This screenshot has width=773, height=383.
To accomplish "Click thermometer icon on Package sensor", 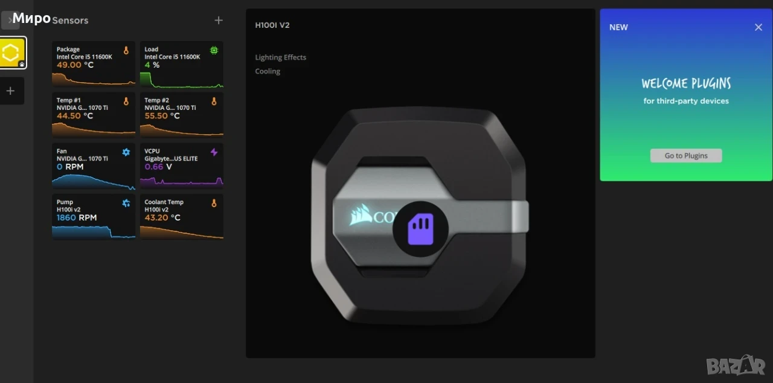I will tap(126, 51).
